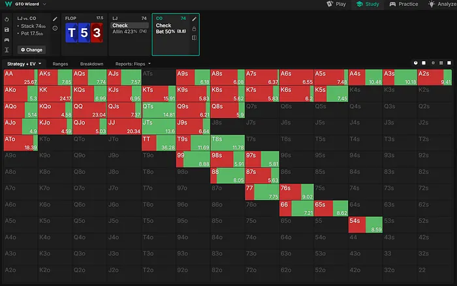
Task: Click the edit pencil next to LJ vs. CO
Action: (x=55, y=19)
